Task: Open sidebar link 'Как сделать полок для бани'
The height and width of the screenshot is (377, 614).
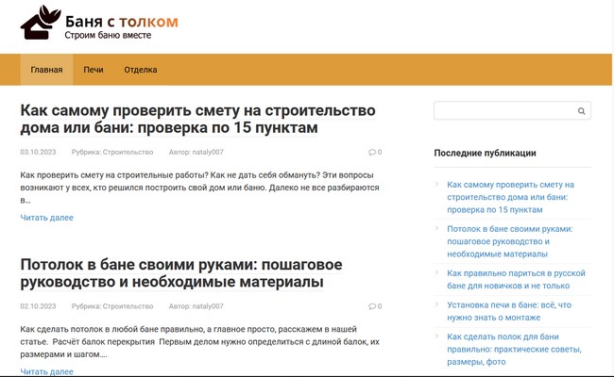Action: 514,350
